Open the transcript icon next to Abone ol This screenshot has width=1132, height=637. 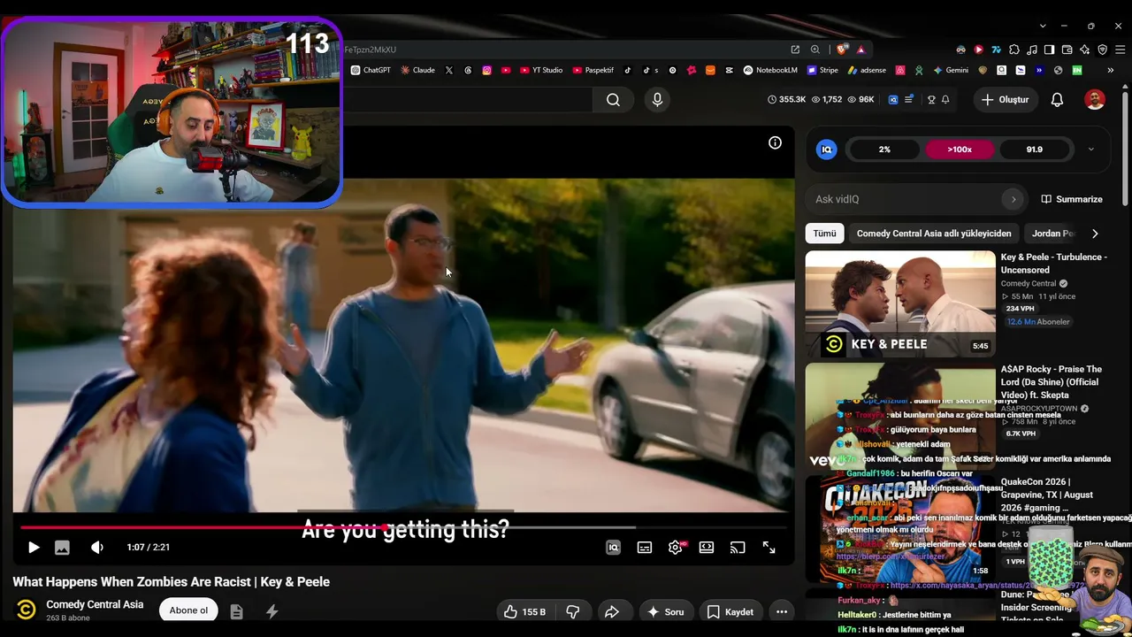[x=236, y=611]
